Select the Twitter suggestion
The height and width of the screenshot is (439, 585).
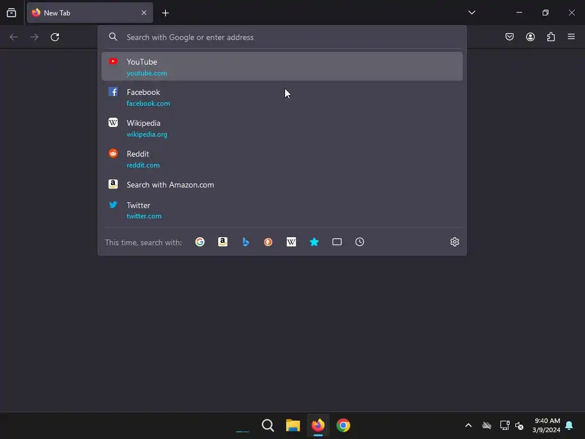pos(282,210)
